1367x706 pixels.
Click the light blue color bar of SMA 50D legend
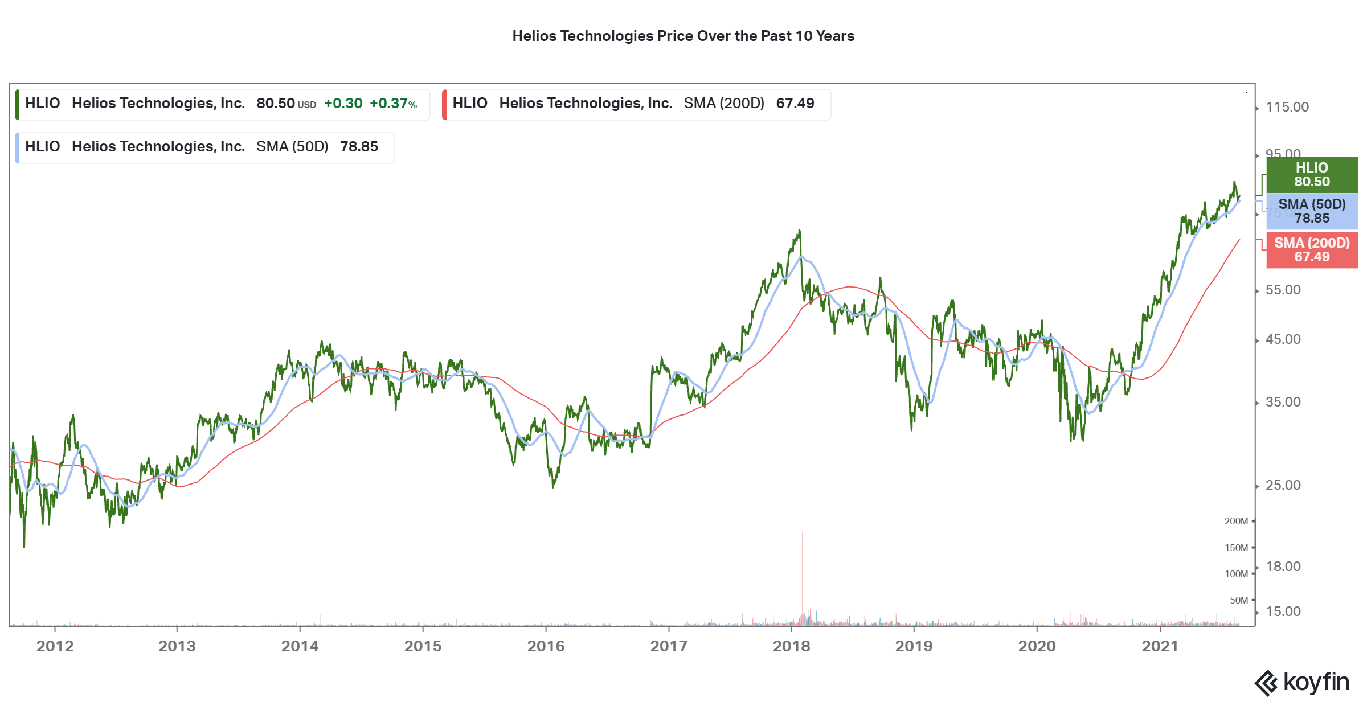[x=17, y=147]
